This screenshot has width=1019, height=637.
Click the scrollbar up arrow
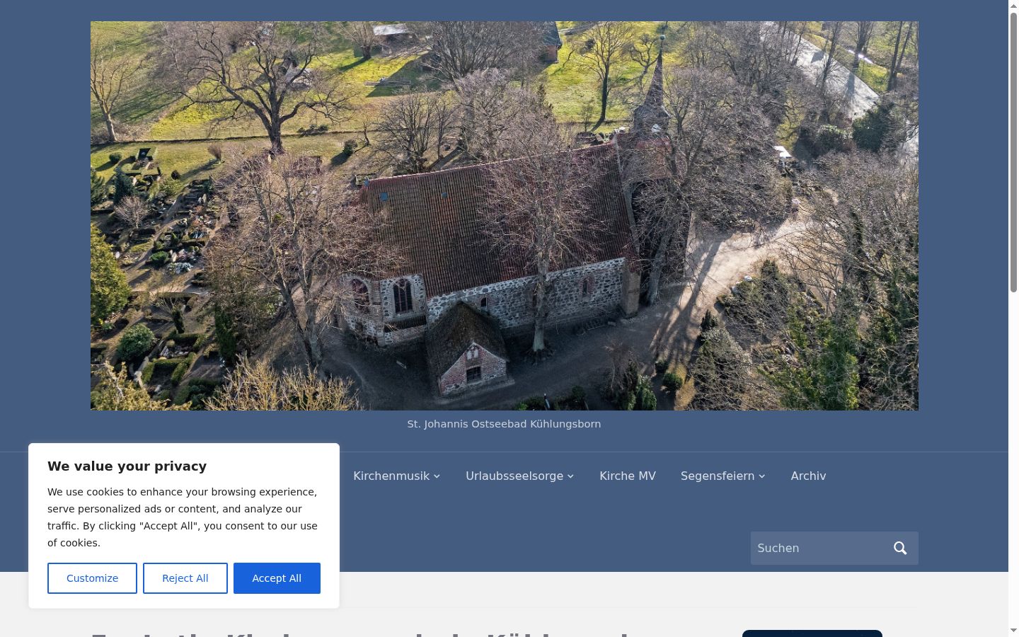pyautogui.click(x=1013, y=5)
